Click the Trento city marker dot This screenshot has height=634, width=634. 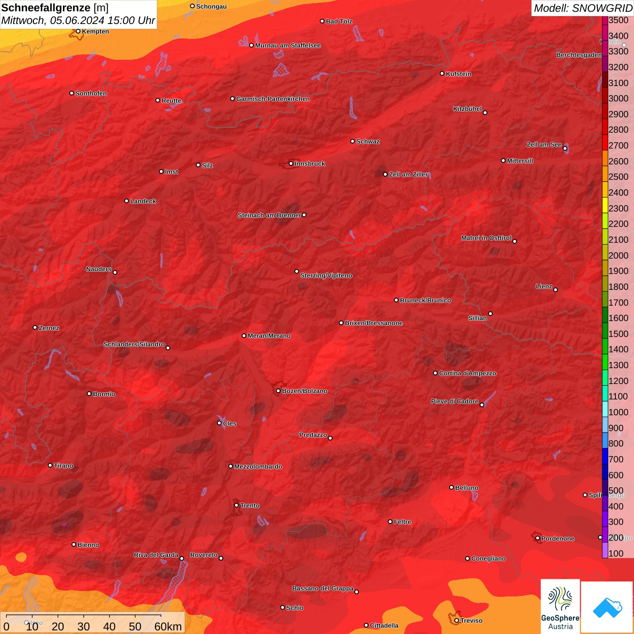(x=236, y=505)
